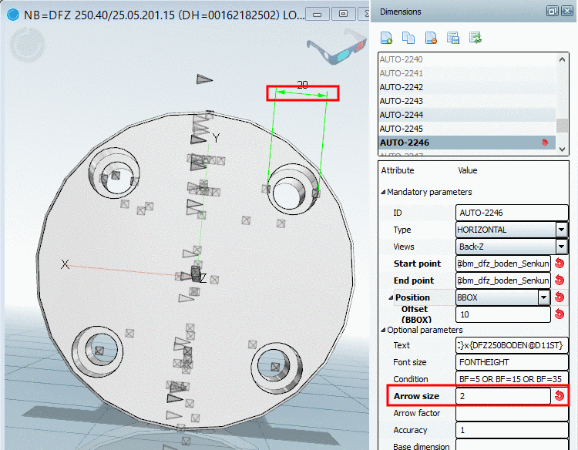
Task: Click the Text parameter field
Action: point(512,345)
